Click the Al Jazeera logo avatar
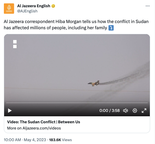Viewport: 155px width, 144px height. point(9,9)
